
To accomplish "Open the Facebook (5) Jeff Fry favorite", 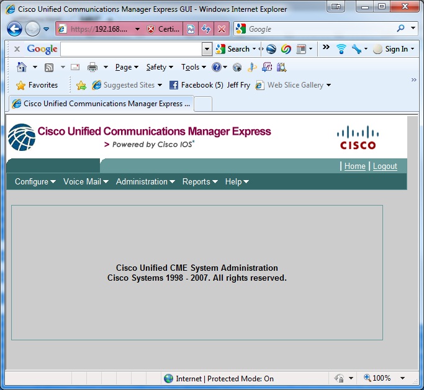I will click(210, 85).
